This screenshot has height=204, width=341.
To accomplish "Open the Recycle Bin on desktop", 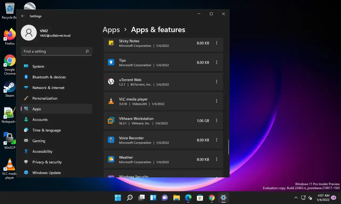I will coord(10,11).
